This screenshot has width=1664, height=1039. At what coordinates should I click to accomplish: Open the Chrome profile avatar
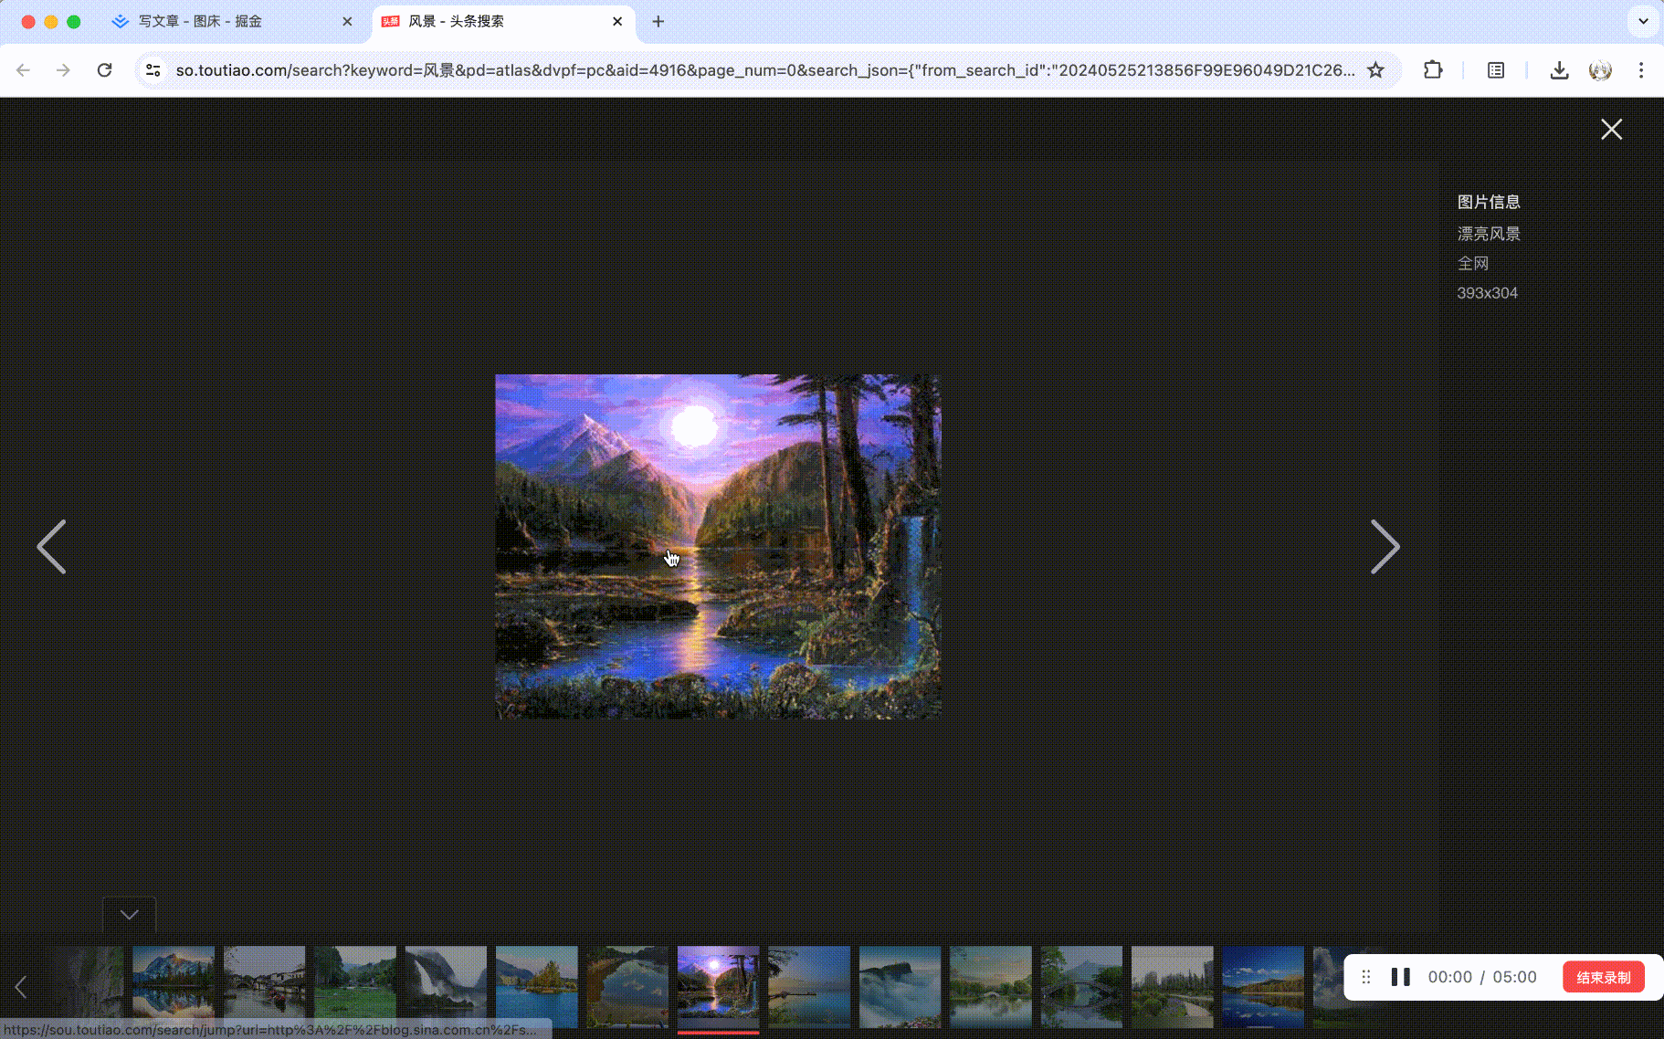tap(1600, 70)
